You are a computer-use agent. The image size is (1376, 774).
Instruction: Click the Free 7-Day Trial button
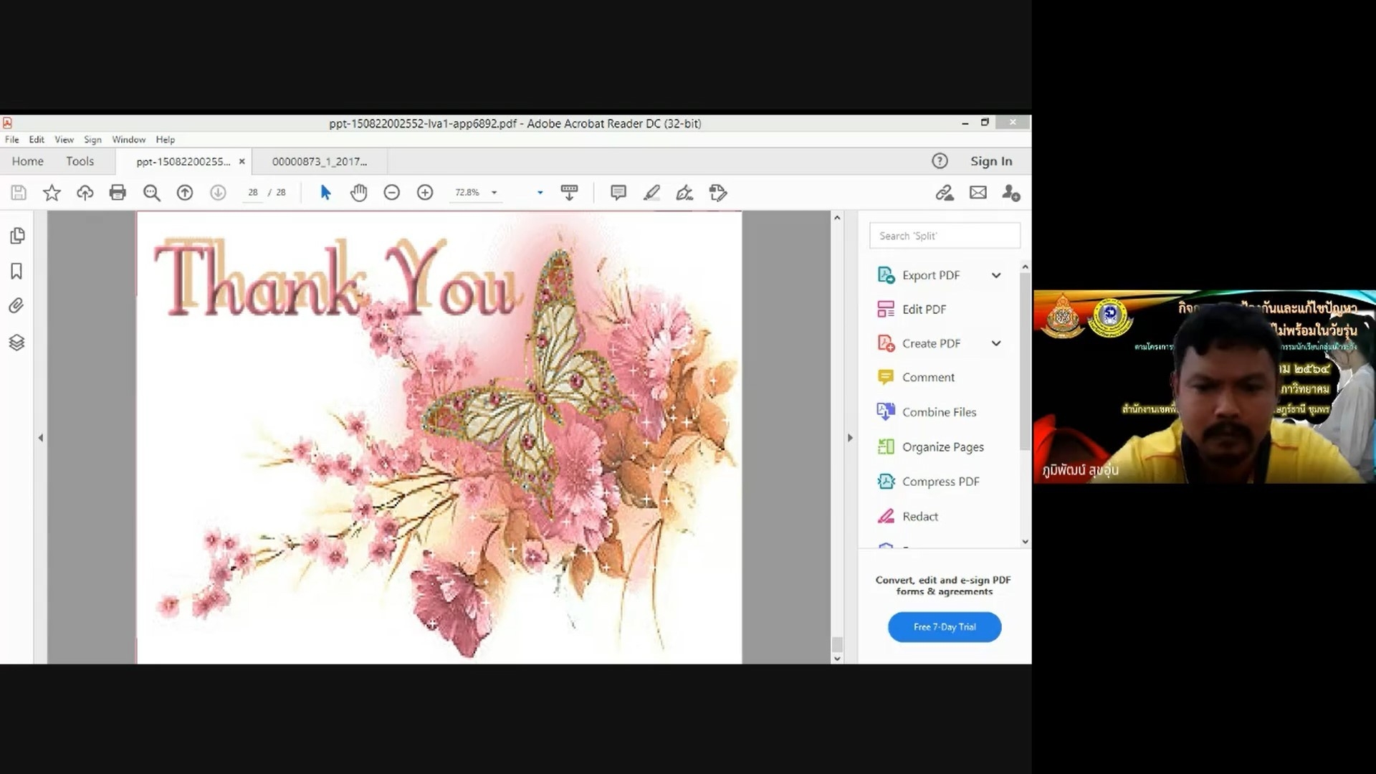coord(944,627)
